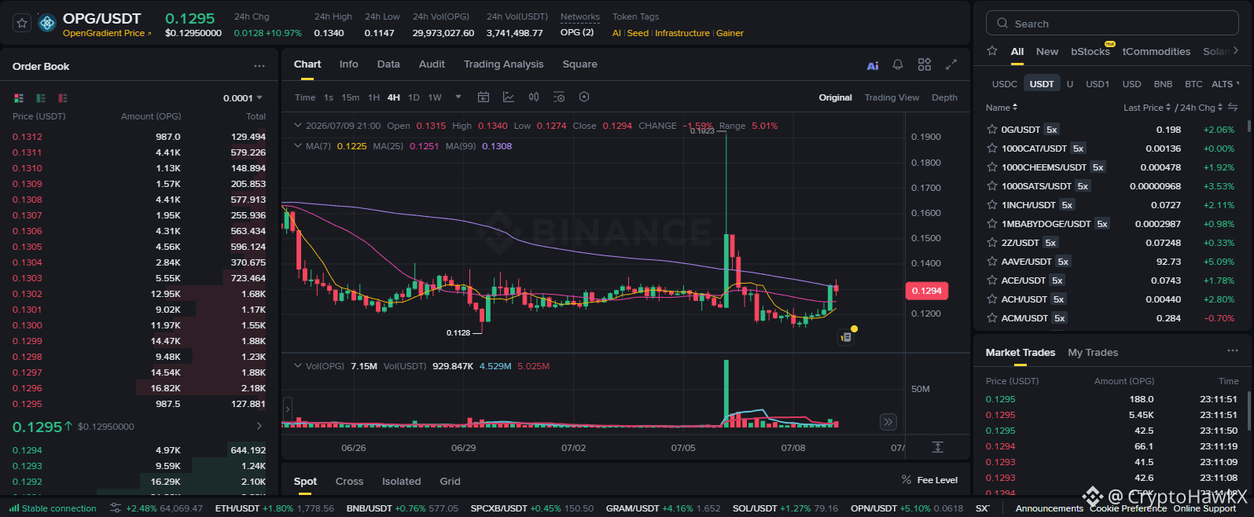The height and width of the screenshot is (517, 1254).
Task: Swap 24h Chg column display icon
Action: 1233,108
